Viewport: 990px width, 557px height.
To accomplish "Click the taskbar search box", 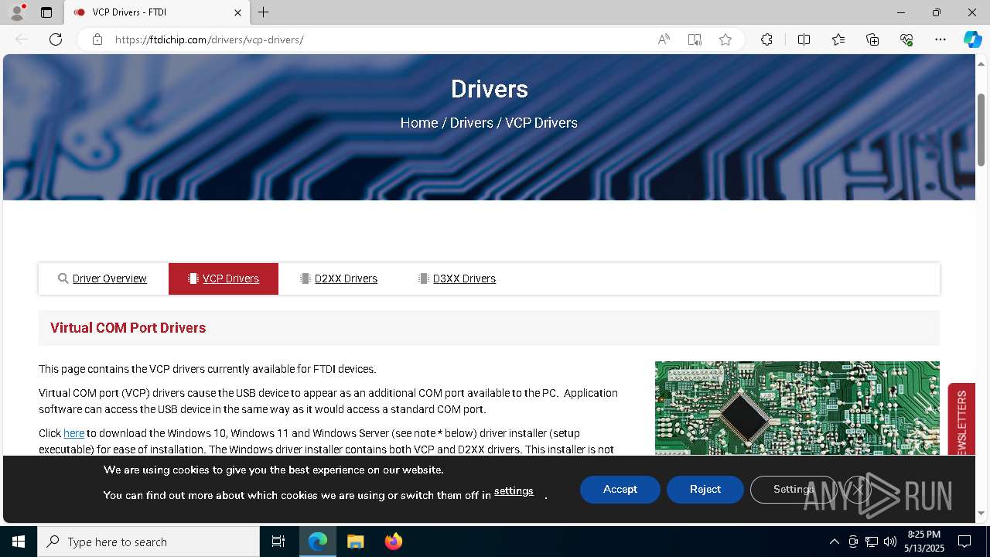I will (148, 542).
